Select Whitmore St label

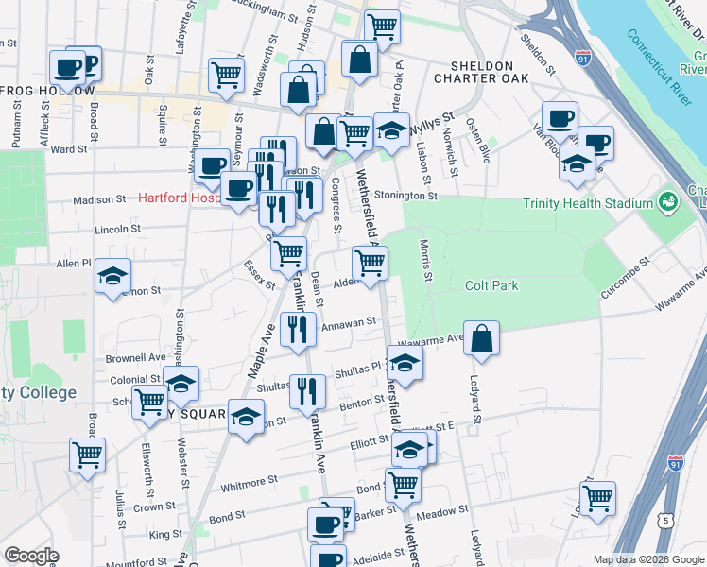(x=249, y=484)
